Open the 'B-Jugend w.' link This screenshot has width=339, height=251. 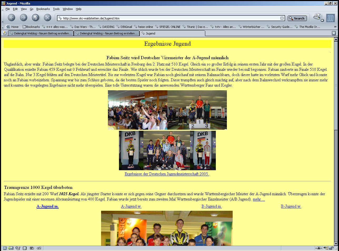291,206
